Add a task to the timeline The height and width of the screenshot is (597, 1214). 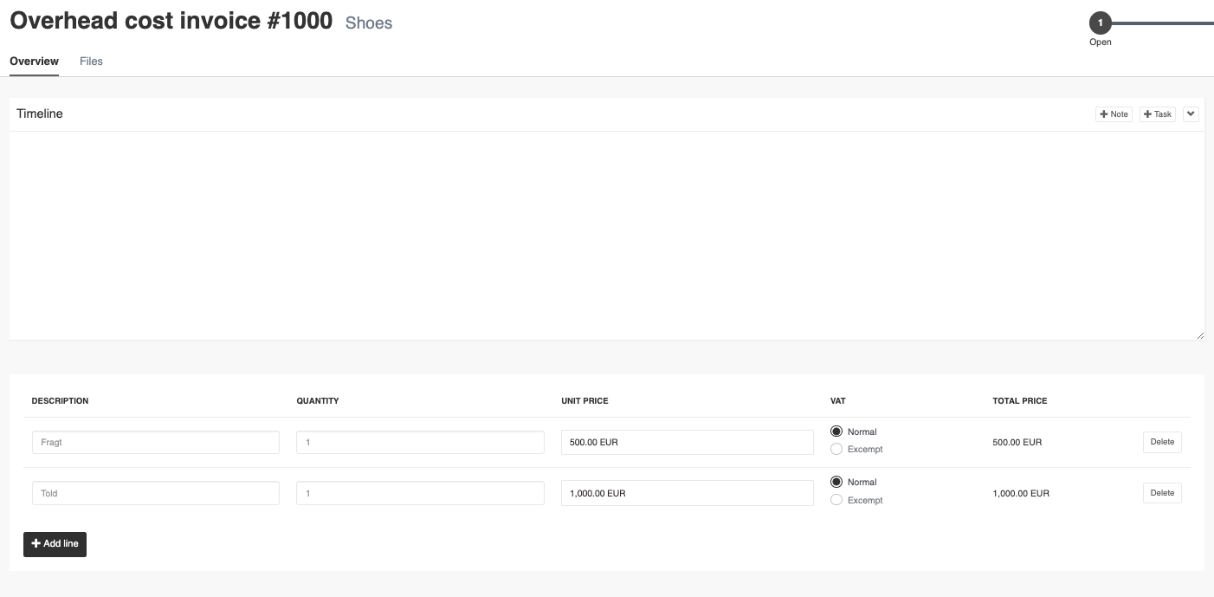click(x=1158, y=114)
